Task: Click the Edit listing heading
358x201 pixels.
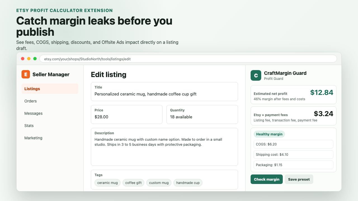Action: 109,75
